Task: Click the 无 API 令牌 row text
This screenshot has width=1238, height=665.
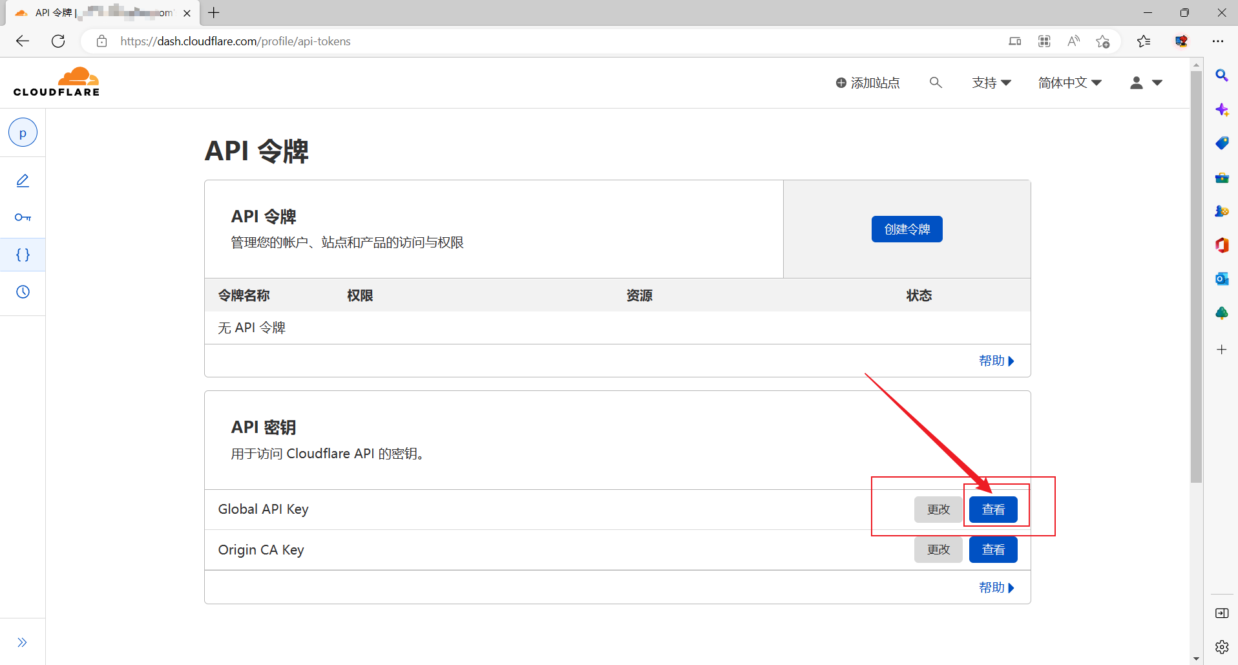Action: pyautogui.click(x=251, y=328)
